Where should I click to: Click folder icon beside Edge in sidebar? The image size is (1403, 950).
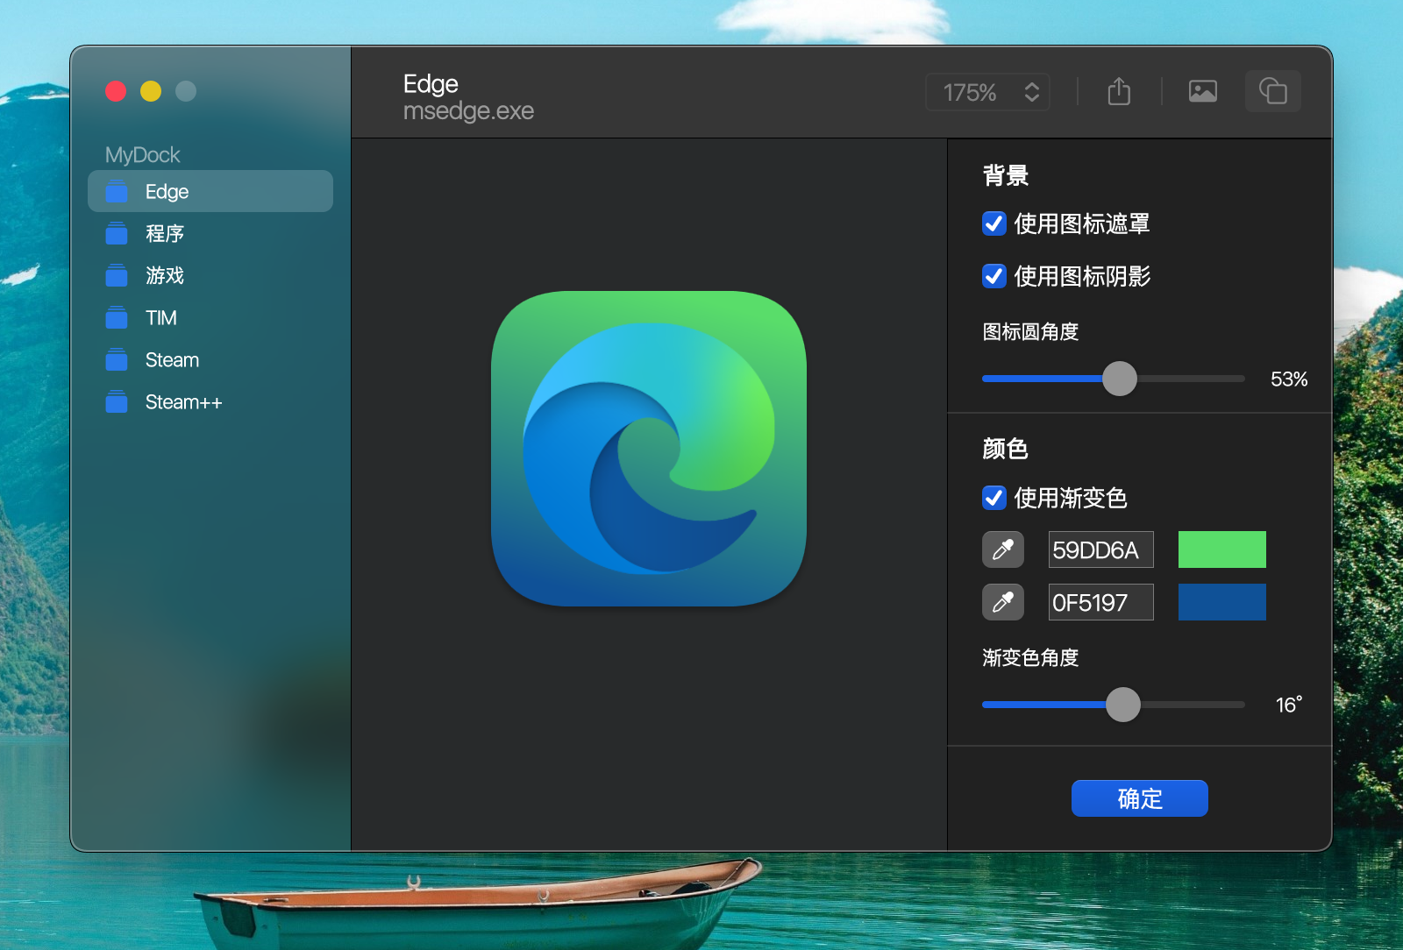click(117, 191)
